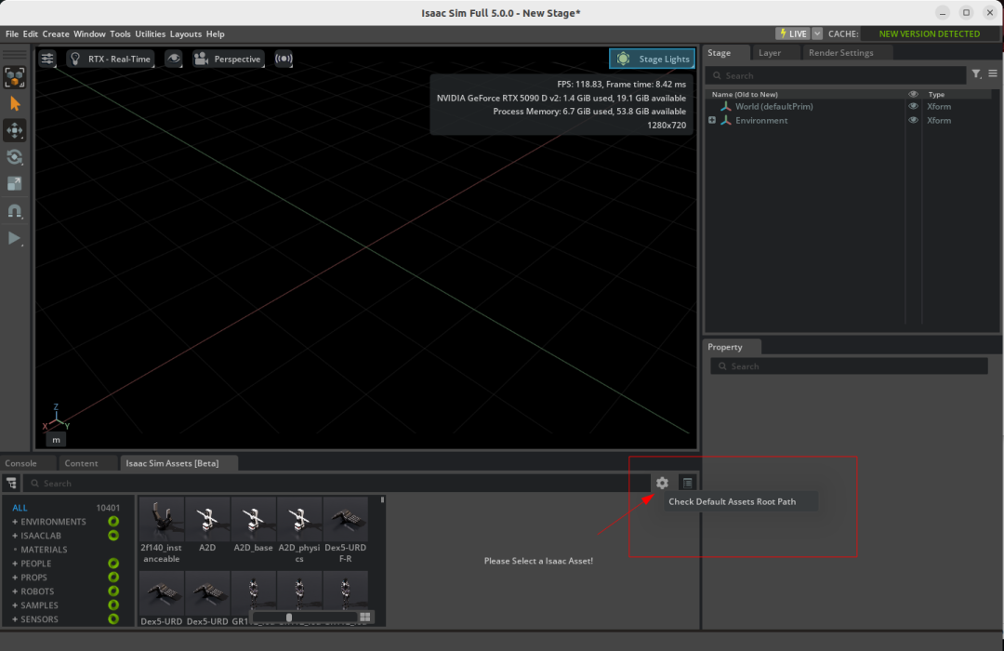
Task: Select the Move tool in left toolbar
Action: coord(15,131)
